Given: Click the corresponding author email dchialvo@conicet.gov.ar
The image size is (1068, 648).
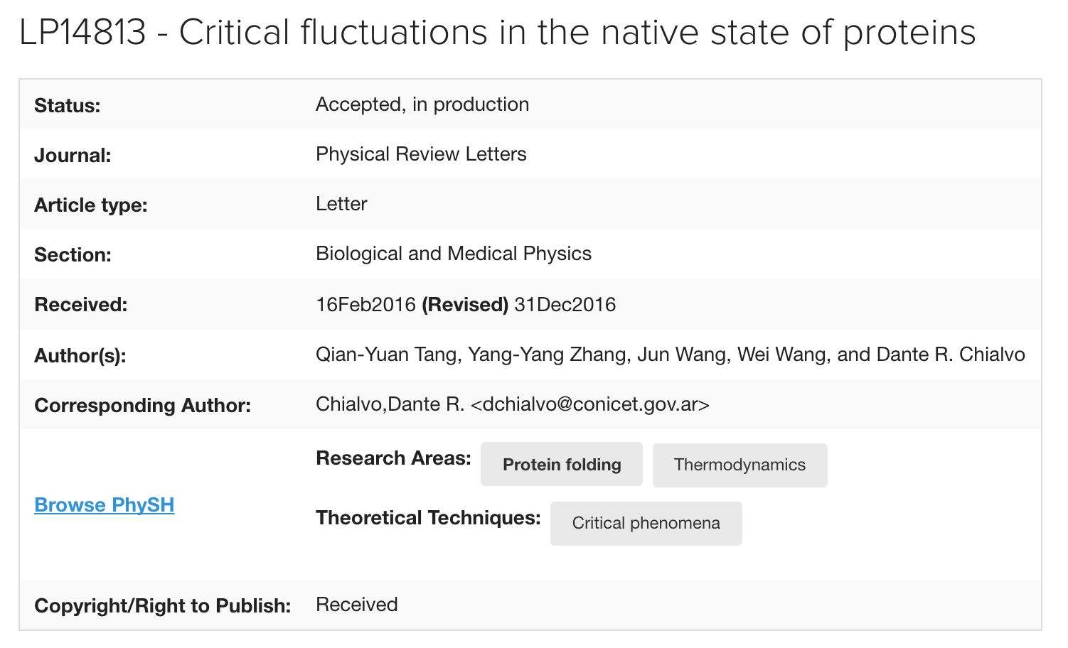Looking at the screenshot, I should [590, 404].
